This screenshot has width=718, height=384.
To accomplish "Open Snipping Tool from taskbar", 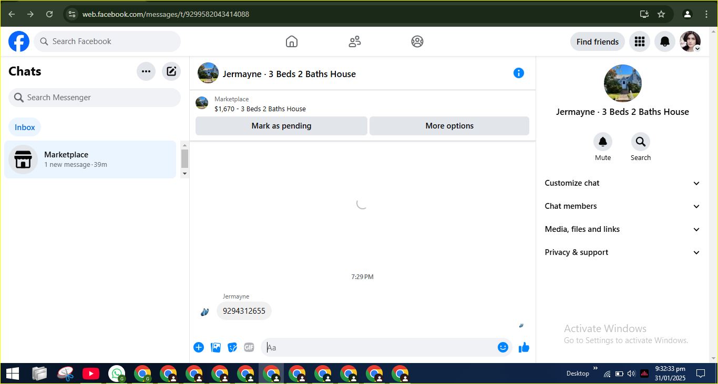I will [65, 374].
